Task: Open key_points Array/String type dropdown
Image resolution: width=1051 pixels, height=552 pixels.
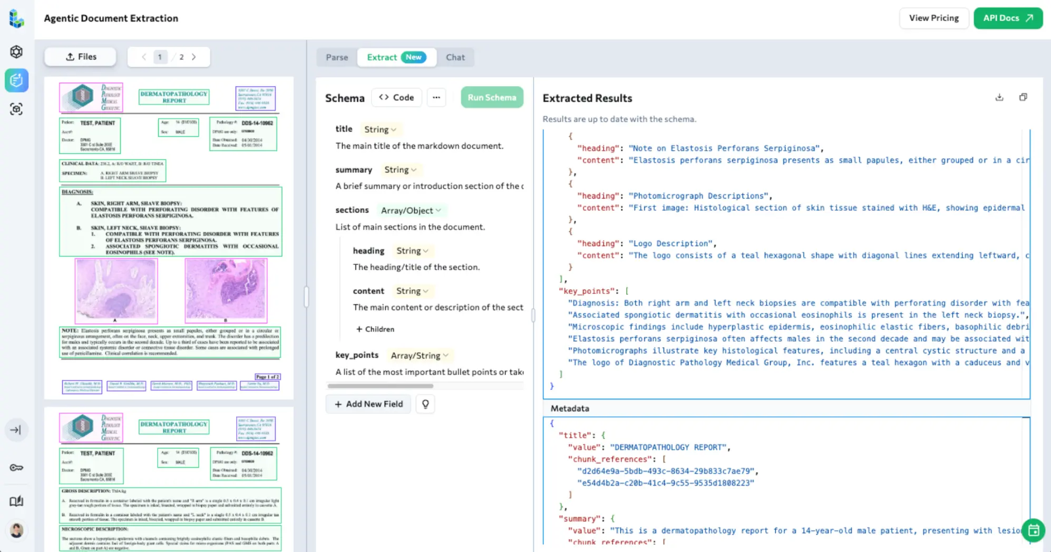Action: pyautogui.click(x=420, y=356)
